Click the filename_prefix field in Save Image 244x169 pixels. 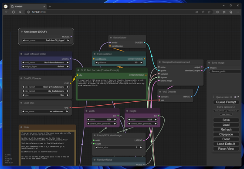tap(225, 72)
